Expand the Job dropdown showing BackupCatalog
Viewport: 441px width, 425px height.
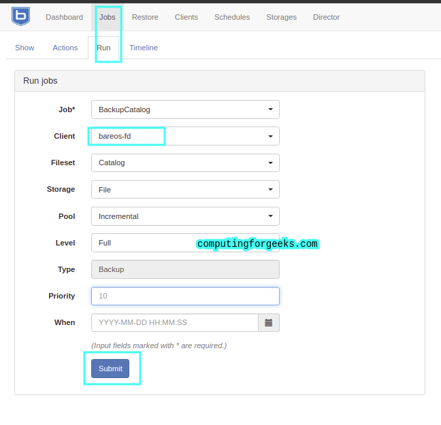[x=185, y=109]
